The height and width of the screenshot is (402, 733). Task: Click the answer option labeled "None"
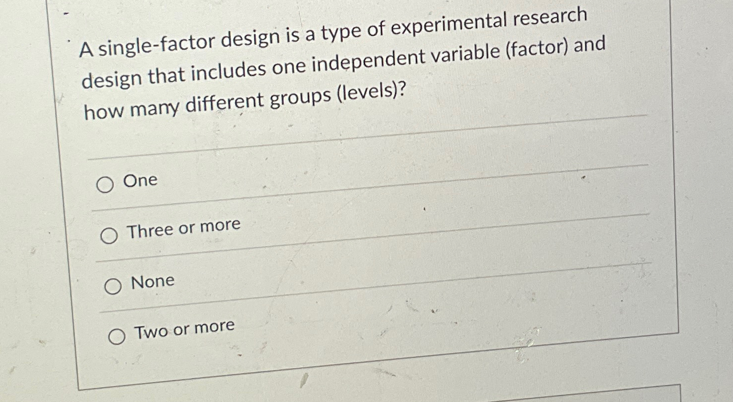point(152,281)
